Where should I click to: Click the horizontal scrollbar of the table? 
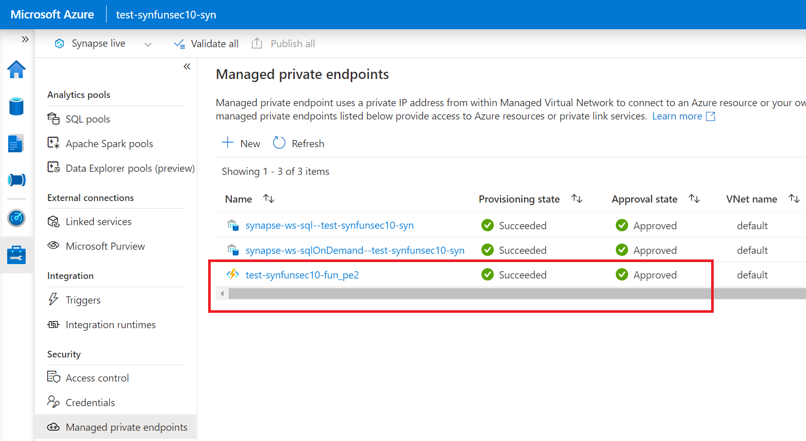[x=461, y=293]
